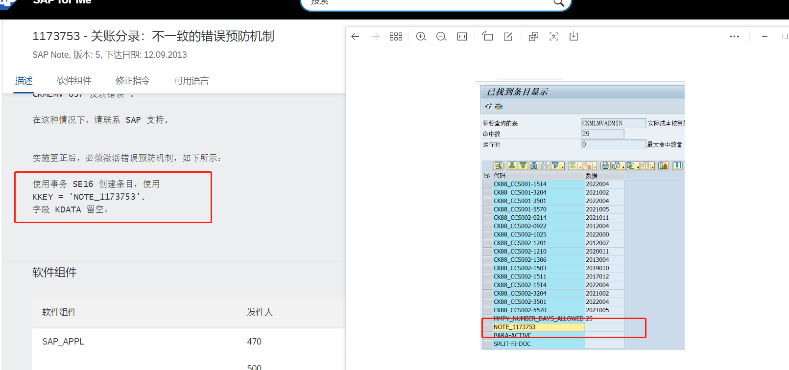Open the views dropdown next to print
The image size is (789, 370).
click(618, 166)
